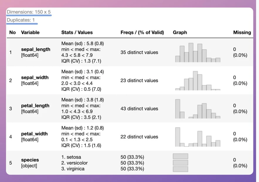The image size is (259, 182).
Task: Click the setosa frequency bar
Action: 180,156
